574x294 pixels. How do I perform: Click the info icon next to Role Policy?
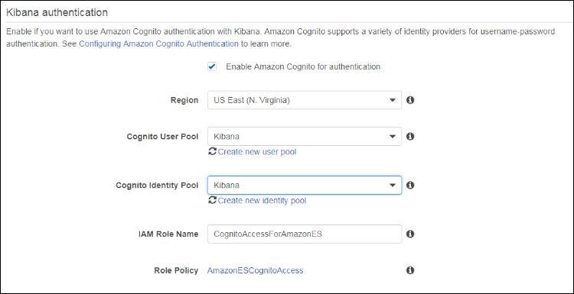[x=410, y=270]
